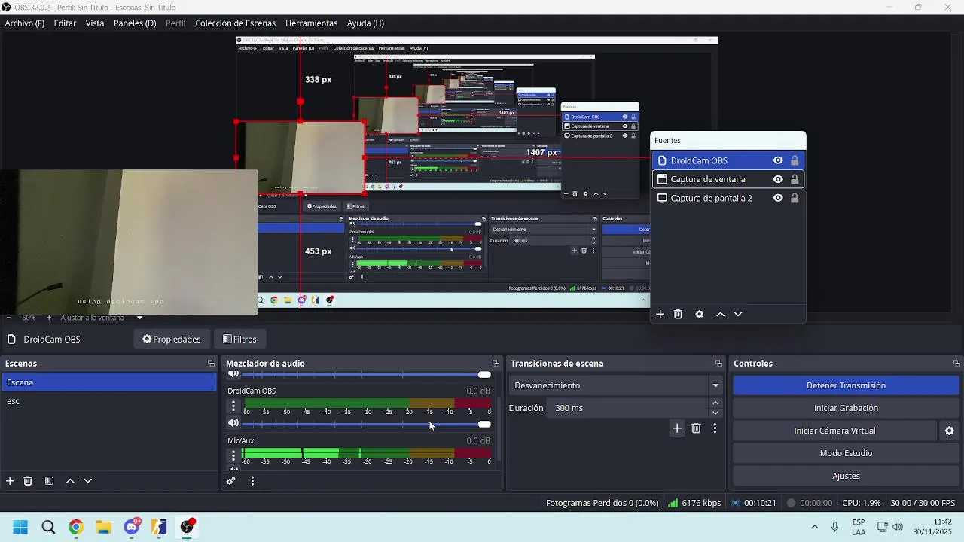Open the Mic/Aux channel options, the three dots

tap(233, 455)
